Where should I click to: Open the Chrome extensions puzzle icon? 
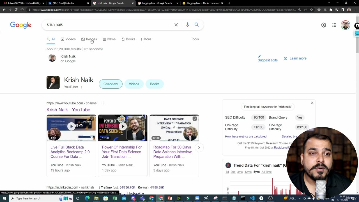331,10
